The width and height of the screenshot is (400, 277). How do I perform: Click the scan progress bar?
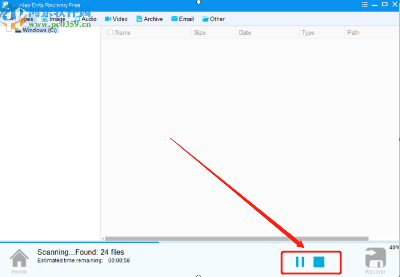pyautogui.click(x=199, y=242)
